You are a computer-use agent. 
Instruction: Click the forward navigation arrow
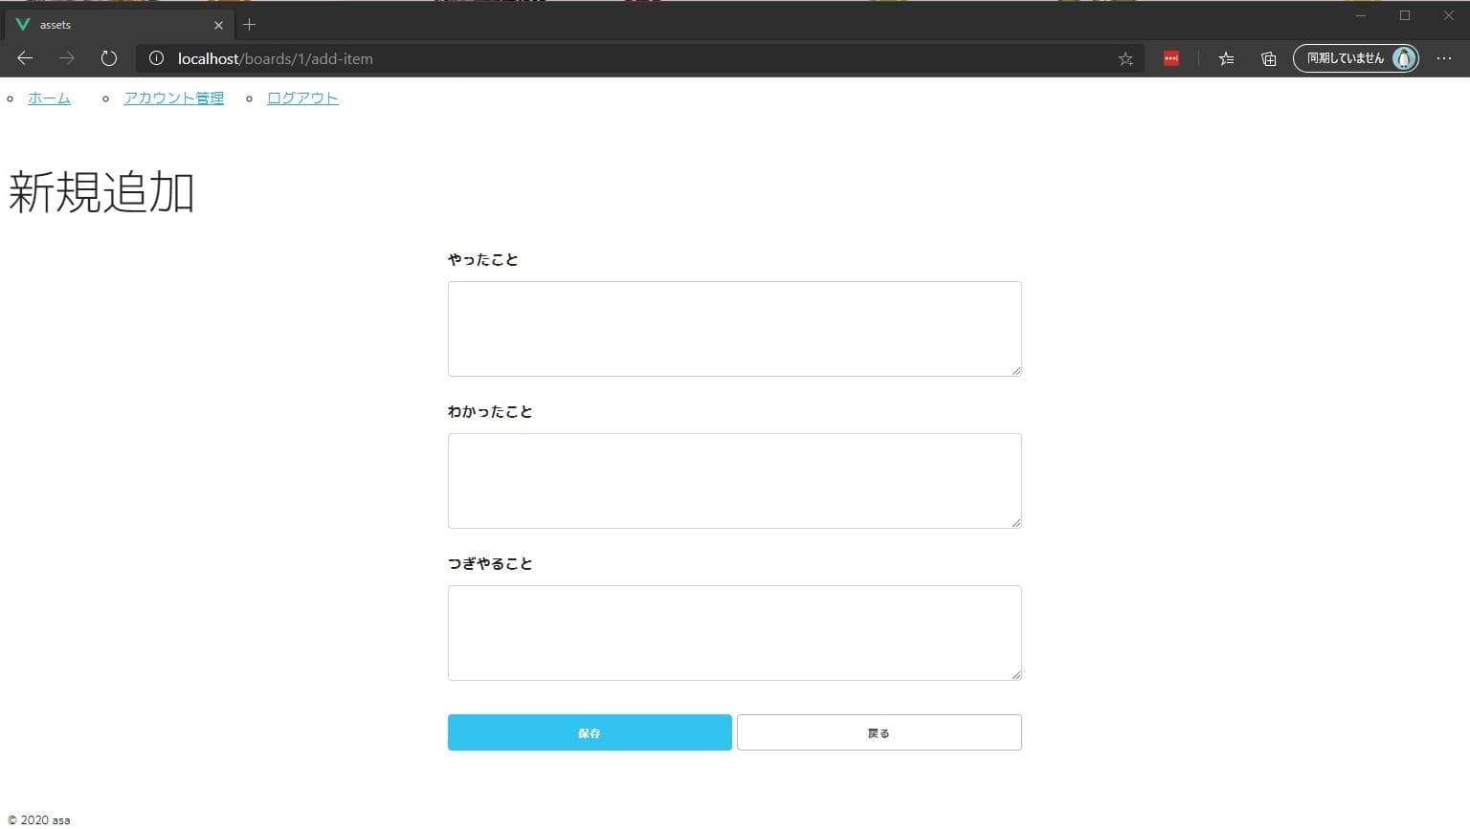(66, 58)
